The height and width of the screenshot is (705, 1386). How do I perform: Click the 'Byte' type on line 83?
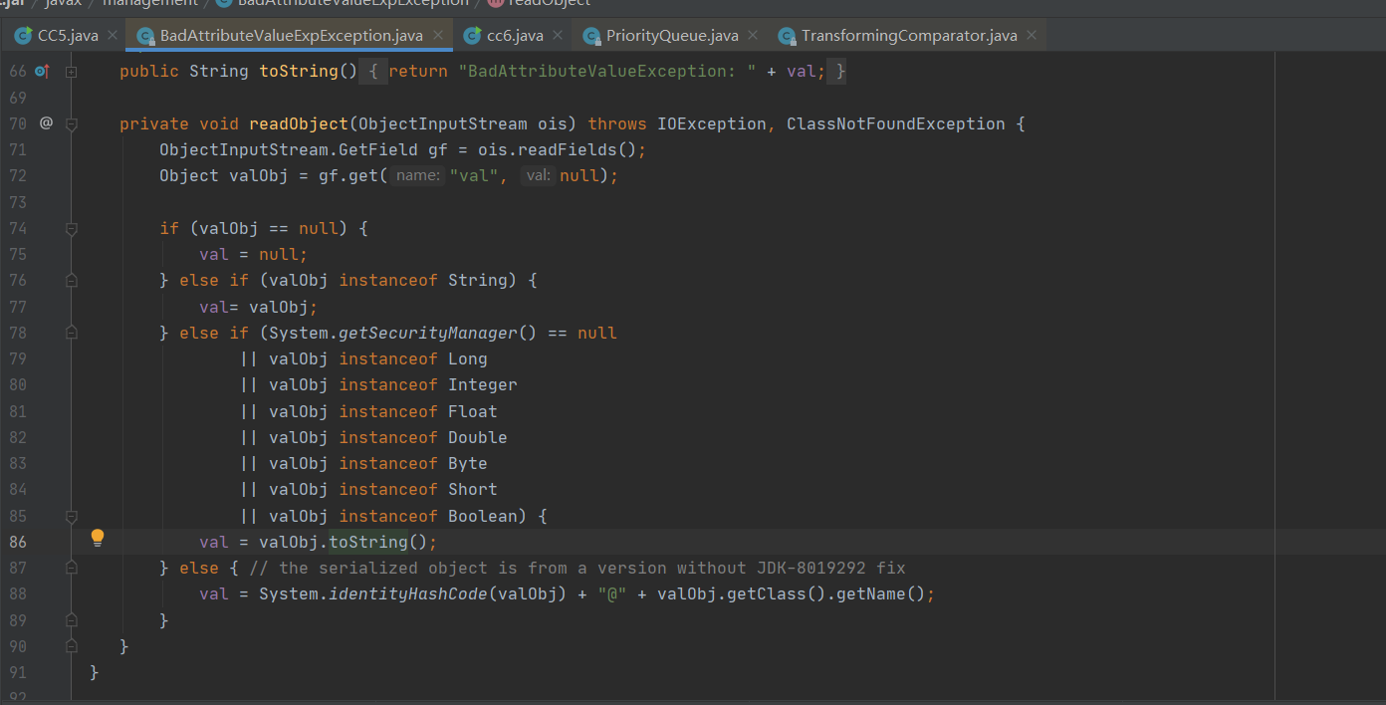click(x=468, y=464)
